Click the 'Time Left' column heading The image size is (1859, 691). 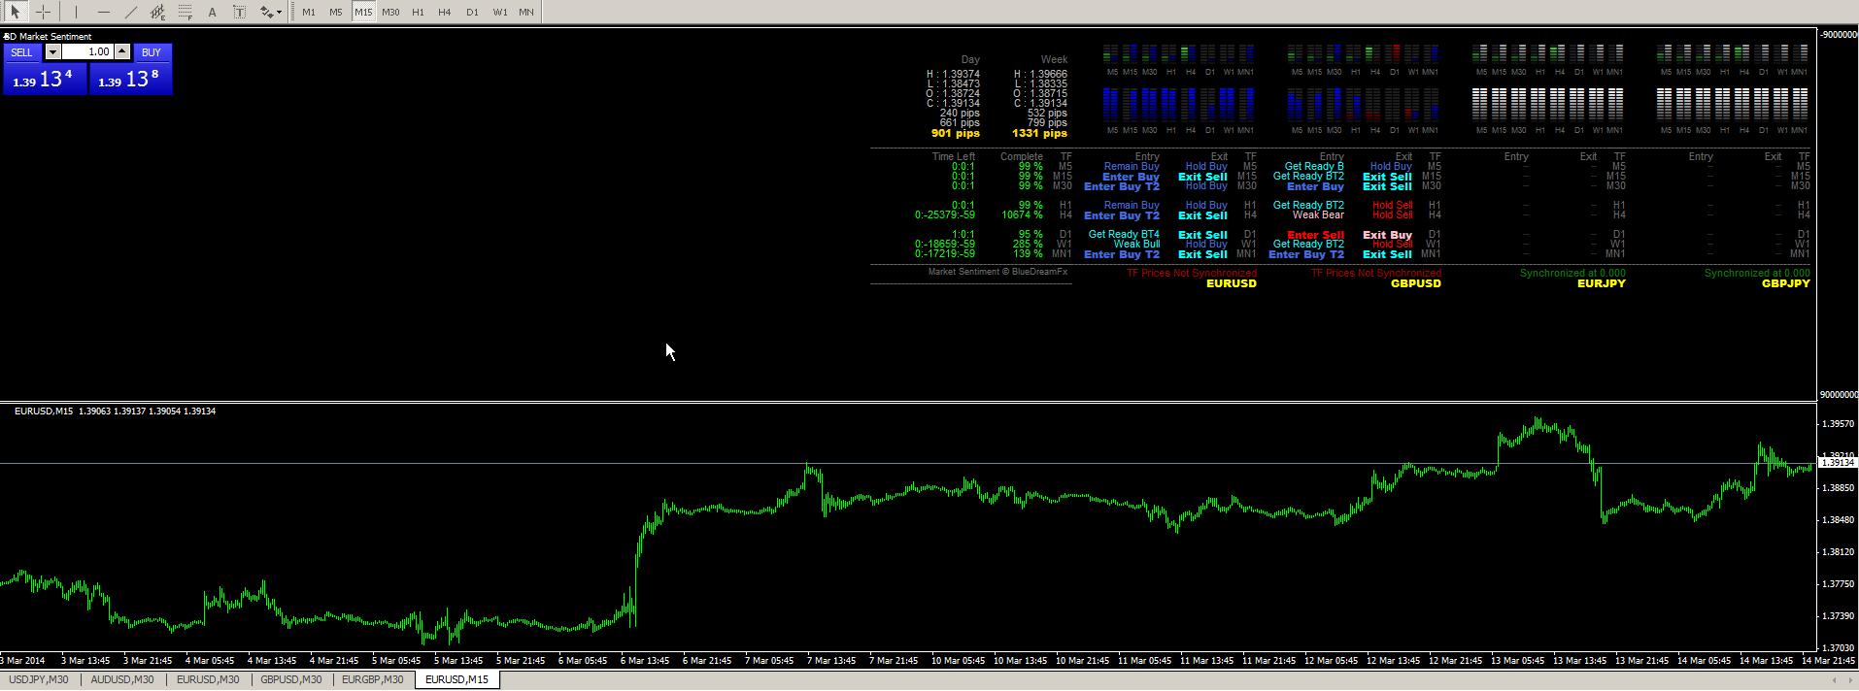coord(953,156)
